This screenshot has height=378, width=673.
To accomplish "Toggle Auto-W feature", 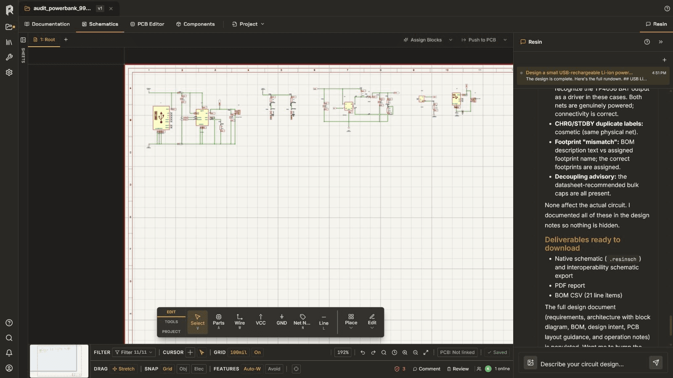I will point(252,369).
